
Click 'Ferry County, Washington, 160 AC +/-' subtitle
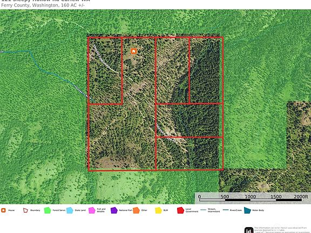(x=43, y=5)
